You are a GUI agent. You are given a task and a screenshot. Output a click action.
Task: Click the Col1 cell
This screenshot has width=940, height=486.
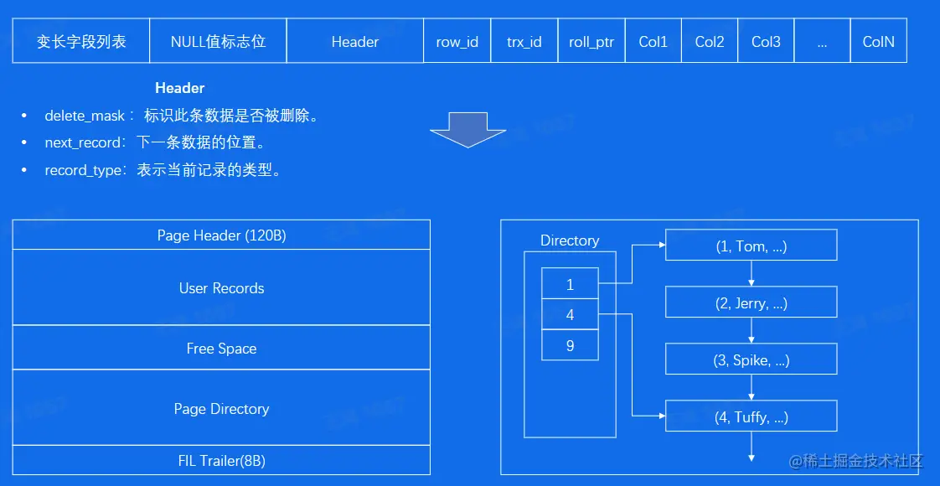(653, 41)
